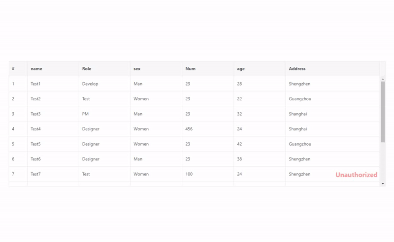The width and height of the screenshot is (394, 242).
Task: Select the "Num" column header
Action: tap(191, 69)
